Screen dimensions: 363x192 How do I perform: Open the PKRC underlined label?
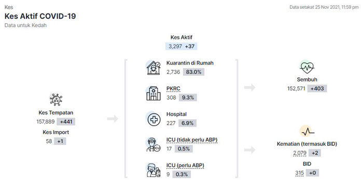click(173, 89)
